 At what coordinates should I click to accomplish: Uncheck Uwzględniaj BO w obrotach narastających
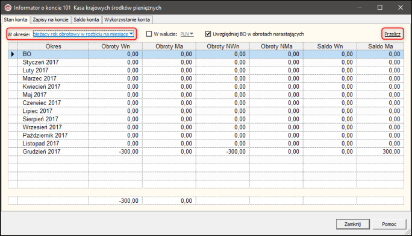208,34
